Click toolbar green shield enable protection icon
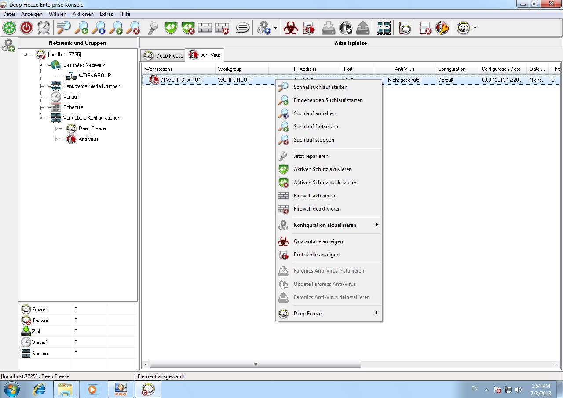 click(171, 28)
